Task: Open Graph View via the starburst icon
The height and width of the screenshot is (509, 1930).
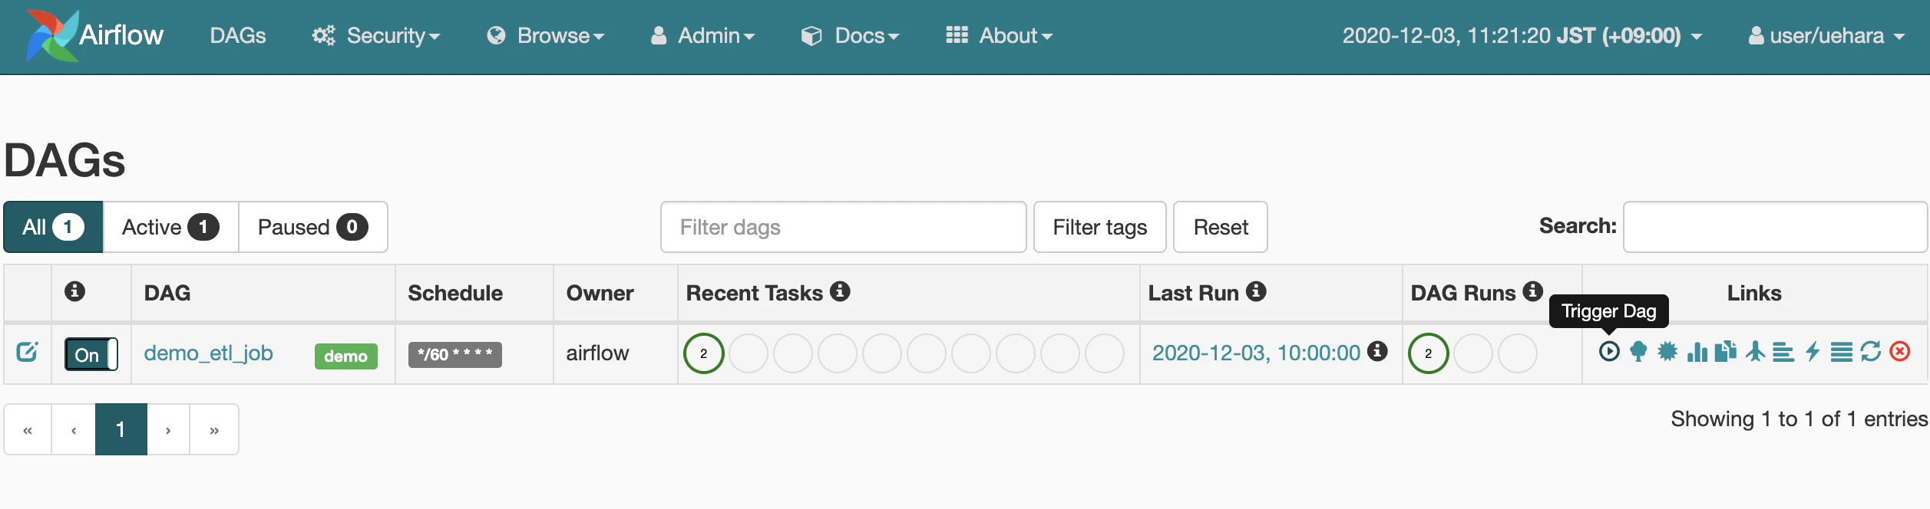Action: pos(1667,352)
